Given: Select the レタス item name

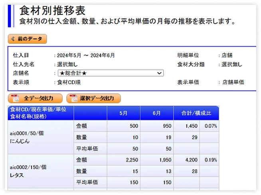Looking at the screenshot, I should [x=17, y=175].
